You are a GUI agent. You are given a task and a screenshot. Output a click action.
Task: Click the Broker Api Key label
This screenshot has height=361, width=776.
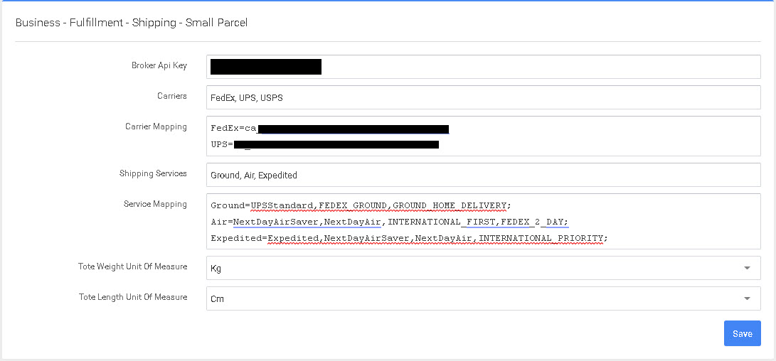[x=159, y=65]
